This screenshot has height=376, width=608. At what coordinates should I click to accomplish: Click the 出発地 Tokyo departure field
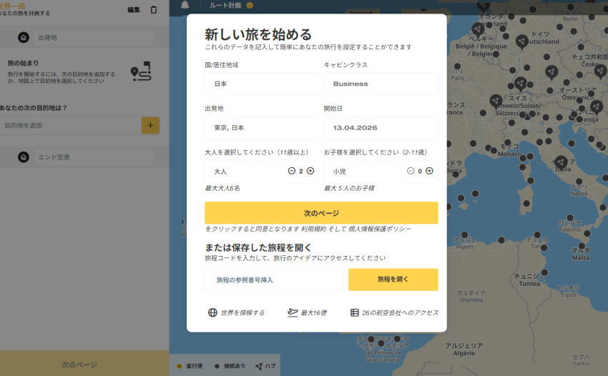262,127
